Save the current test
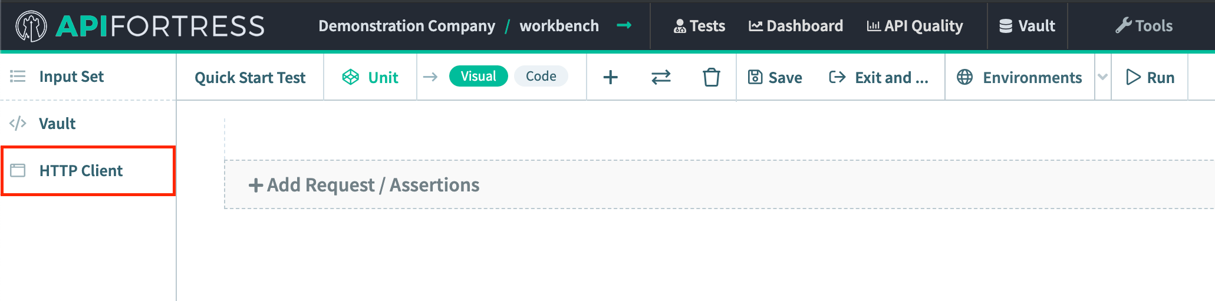 click(x=775, y=77)
